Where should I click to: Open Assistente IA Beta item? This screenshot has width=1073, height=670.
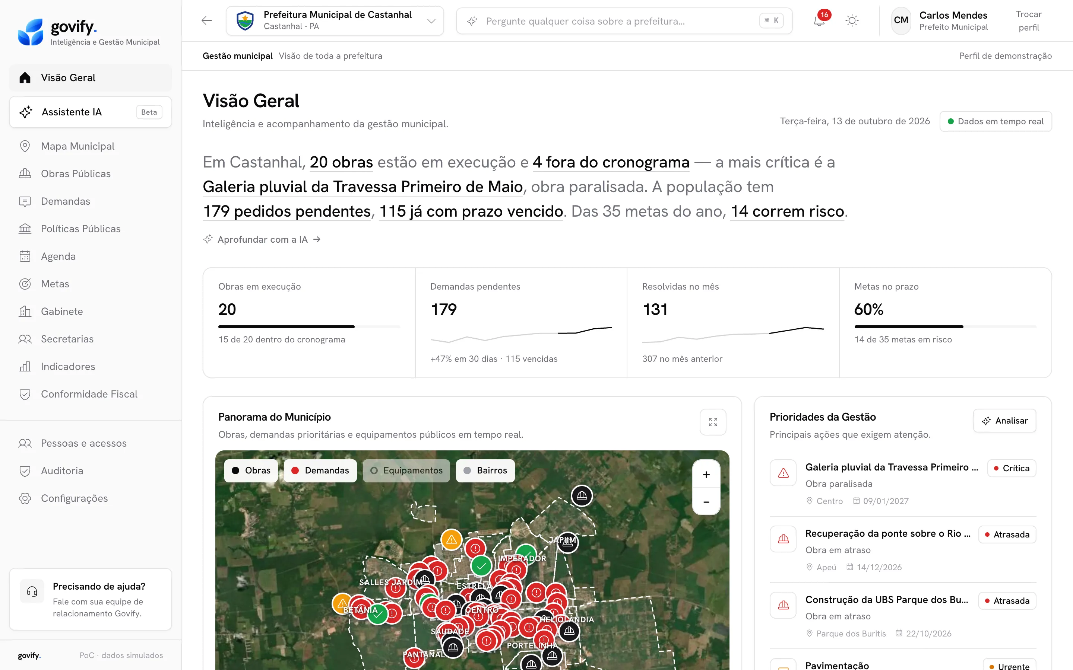tap(91, 112)
